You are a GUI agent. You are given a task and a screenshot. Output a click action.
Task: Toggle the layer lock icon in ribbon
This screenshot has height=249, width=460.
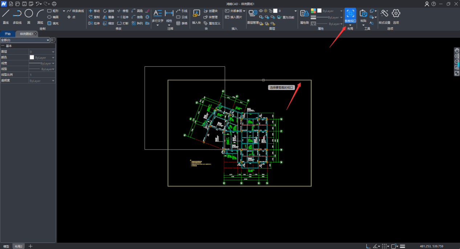coord(270,11)
